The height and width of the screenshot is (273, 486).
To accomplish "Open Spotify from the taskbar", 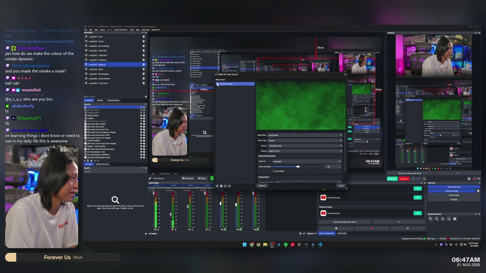I will pyautogui.click(x=286, y=245).
